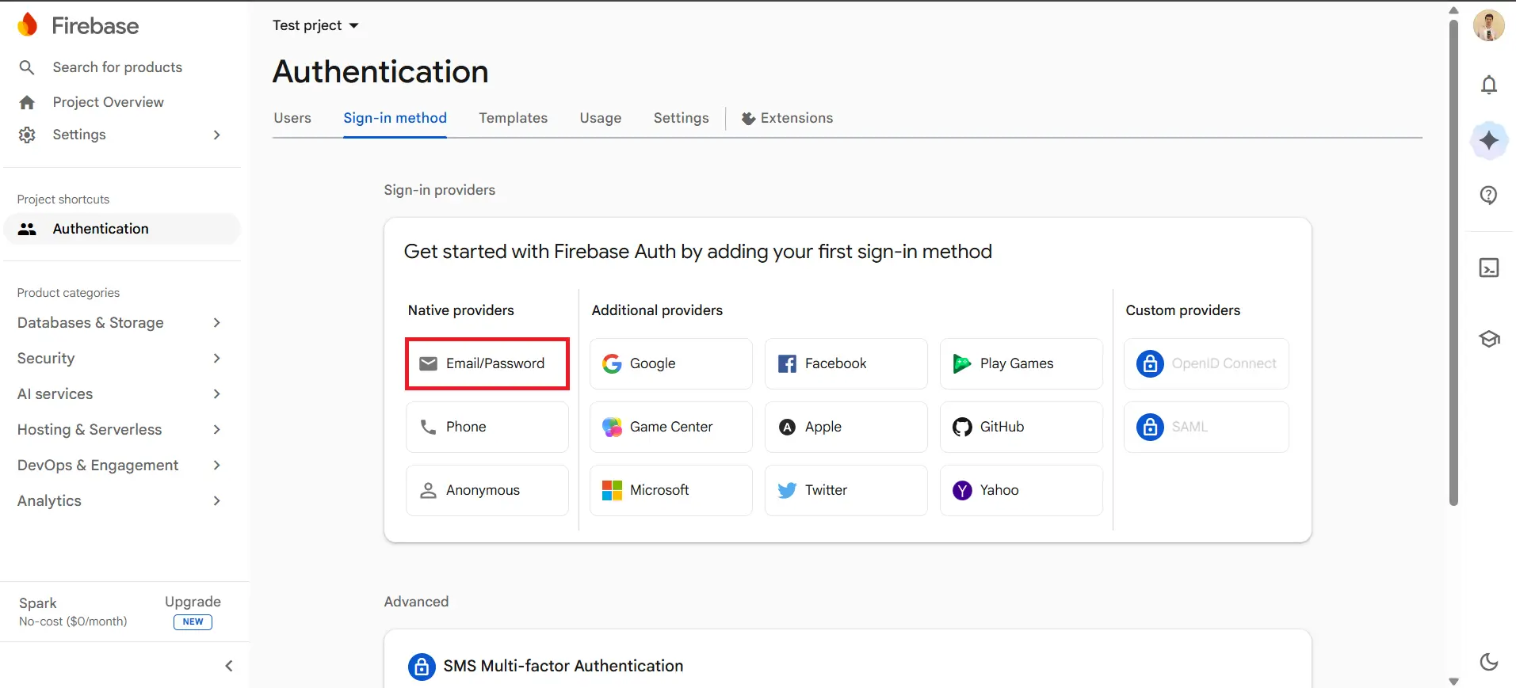1516x688 pixels.
Task: Open the Extensions tab label
Action: (x=796, y=118)
